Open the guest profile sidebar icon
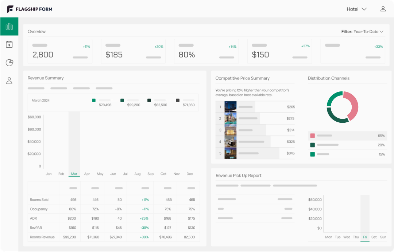 [x=9, y=80]
